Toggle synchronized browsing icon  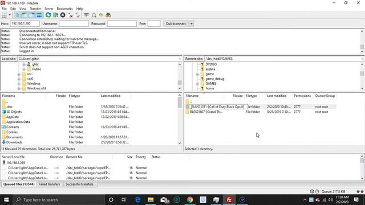click(x=101, y=15)
